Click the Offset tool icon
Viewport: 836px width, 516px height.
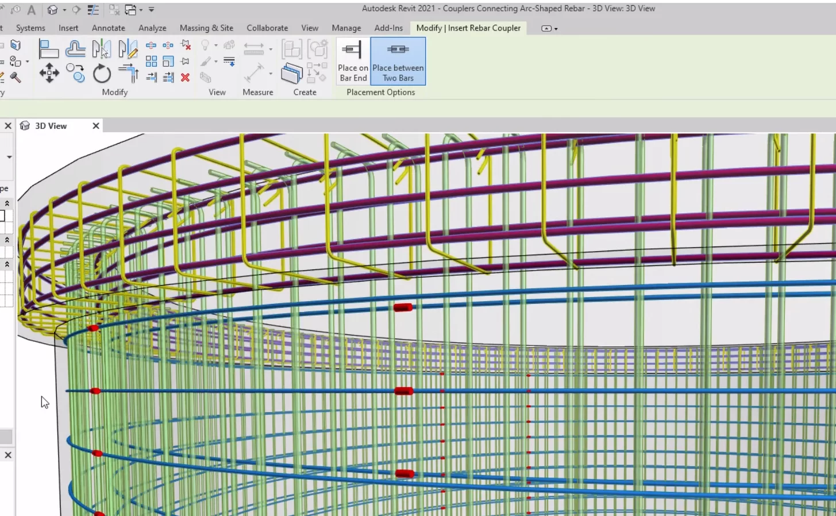tap(75, 49)
